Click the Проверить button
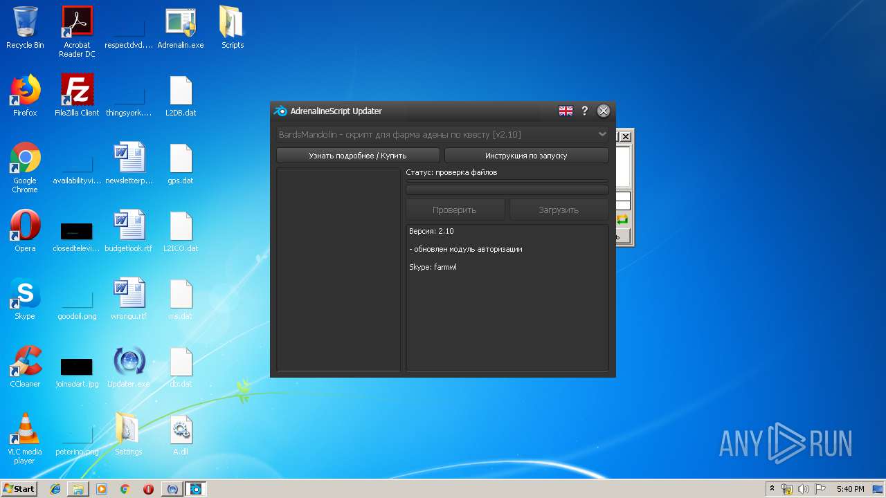Screen dimensions: 886x498 click(455, 210)
